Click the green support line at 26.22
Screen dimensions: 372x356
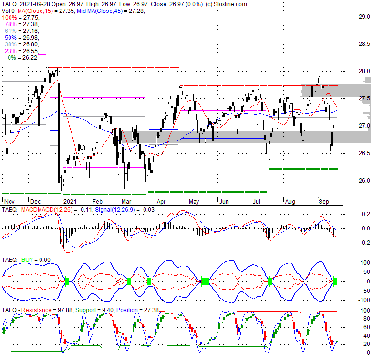pyautogui.click(x=302, y=169)
